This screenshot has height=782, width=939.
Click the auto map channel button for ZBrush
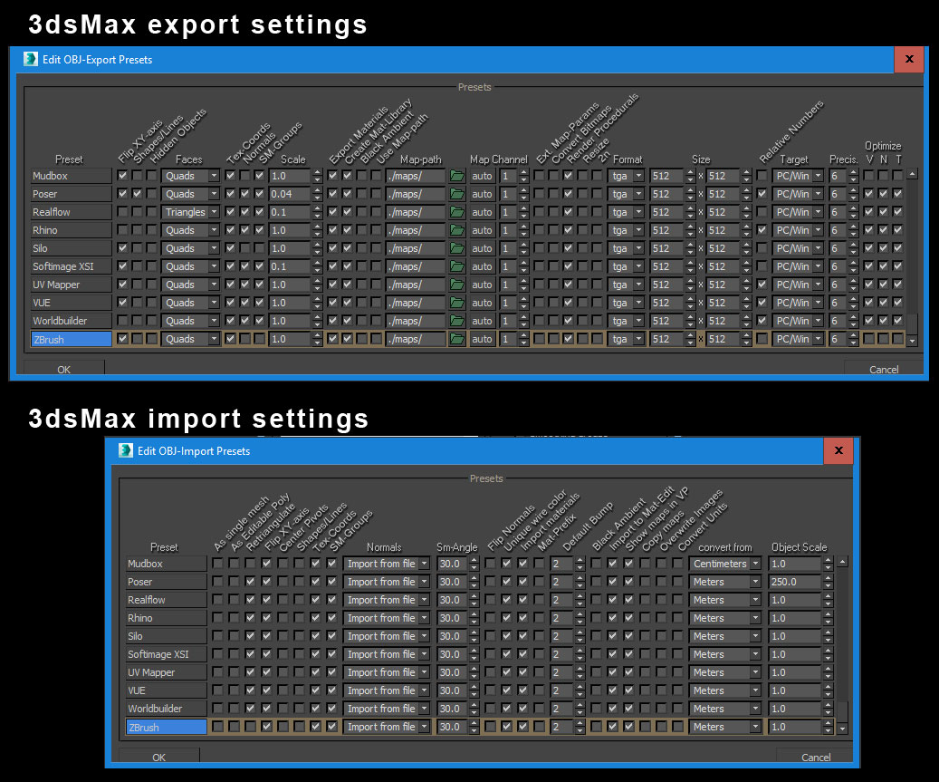(x=482, y=339)
